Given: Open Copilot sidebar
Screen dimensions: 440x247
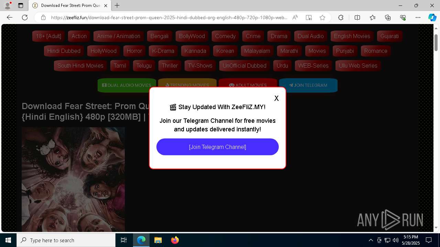Looking at the screenshot, I should [x=432, y=17].
